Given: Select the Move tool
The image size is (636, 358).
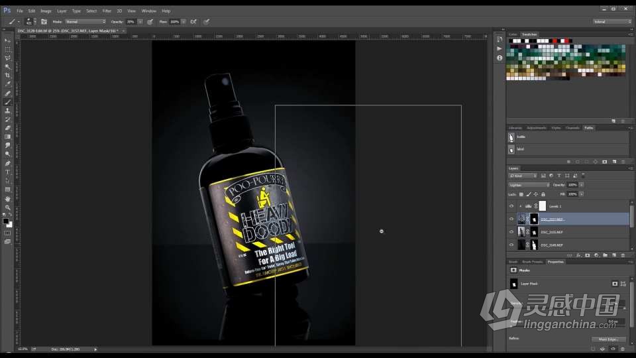Looking at the screenshot, I should [x=8, y=40].
